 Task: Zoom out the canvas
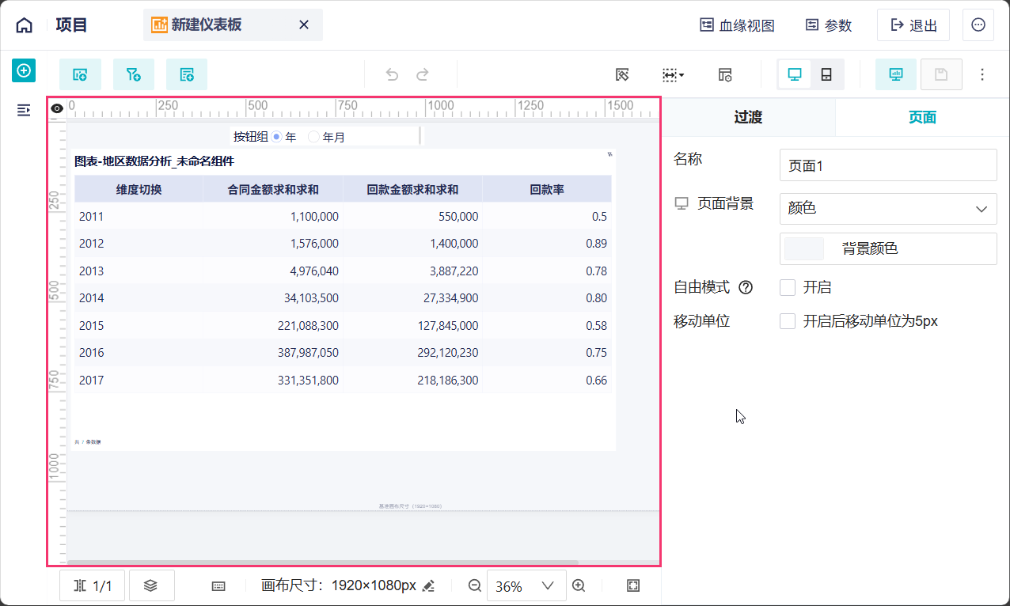475,585
